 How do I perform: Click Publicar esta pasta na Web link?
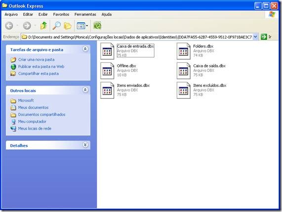pyautogui.click(x=41, y=67)
